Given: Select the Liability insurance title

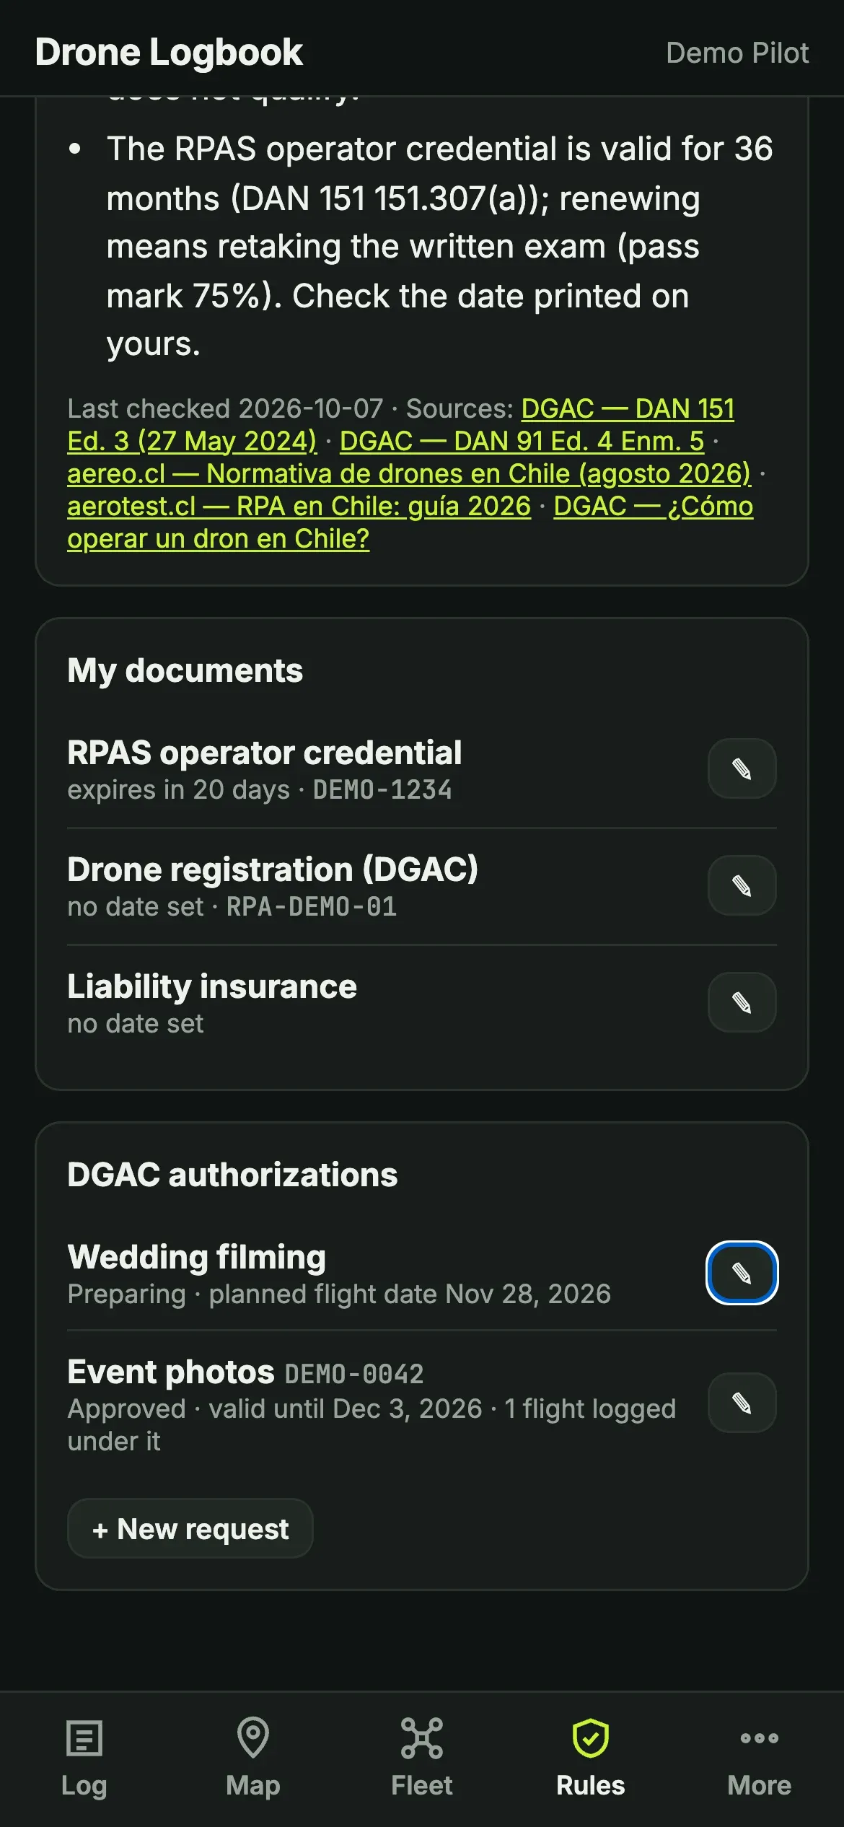Looking at the screenshot, I should pos(212,986).
